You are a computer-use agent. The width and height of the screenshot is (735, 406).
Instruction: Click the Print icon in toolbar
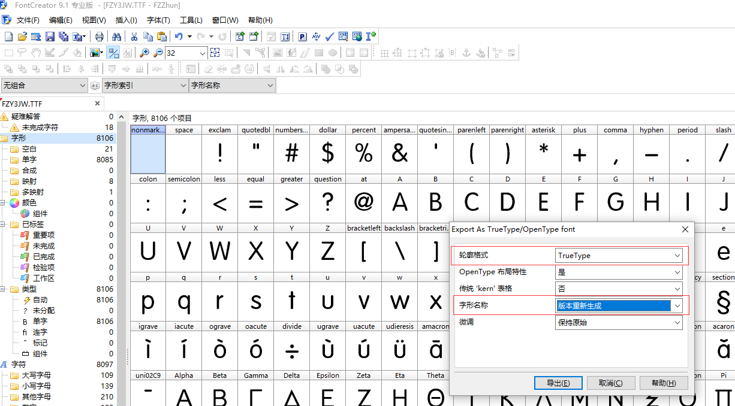pos(100,37)
